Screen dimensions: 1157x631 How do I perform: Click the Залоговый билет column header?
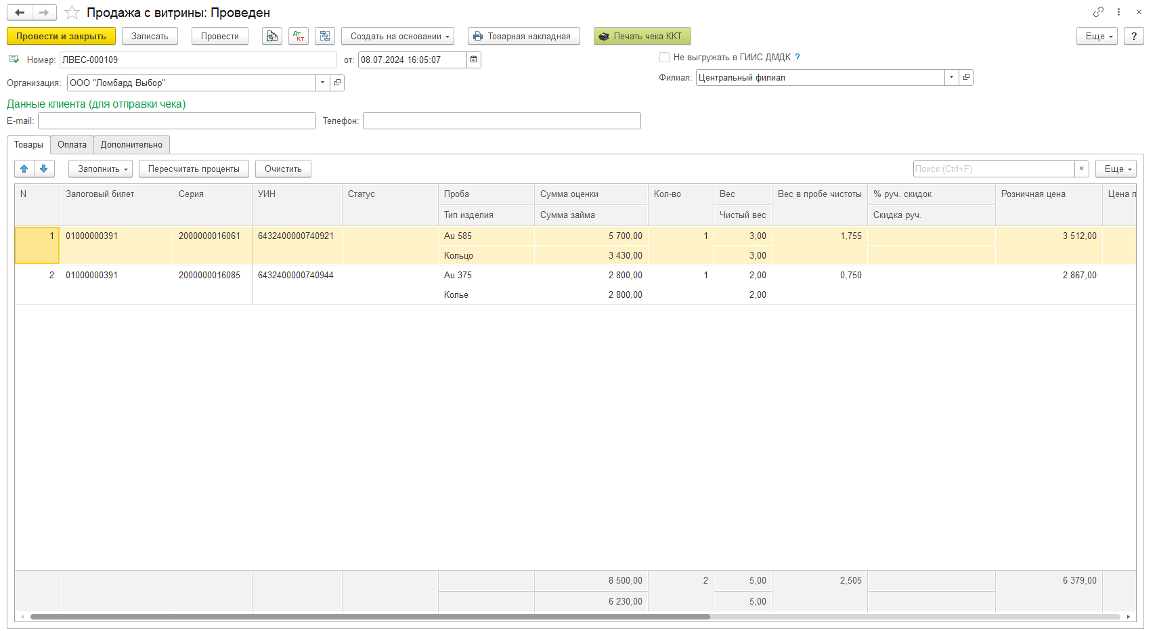tap(116, 204)
